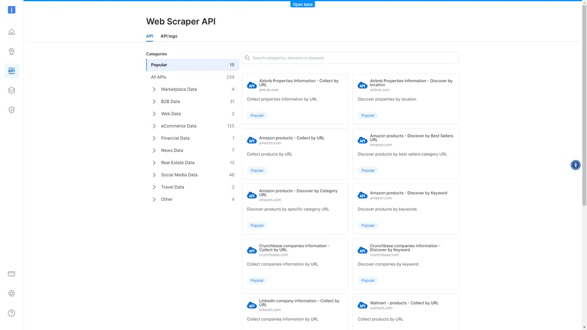The width and height of the screenshot is (587, 330).
Task: Select the API icon in the sidebar
Action: (12, 71)
